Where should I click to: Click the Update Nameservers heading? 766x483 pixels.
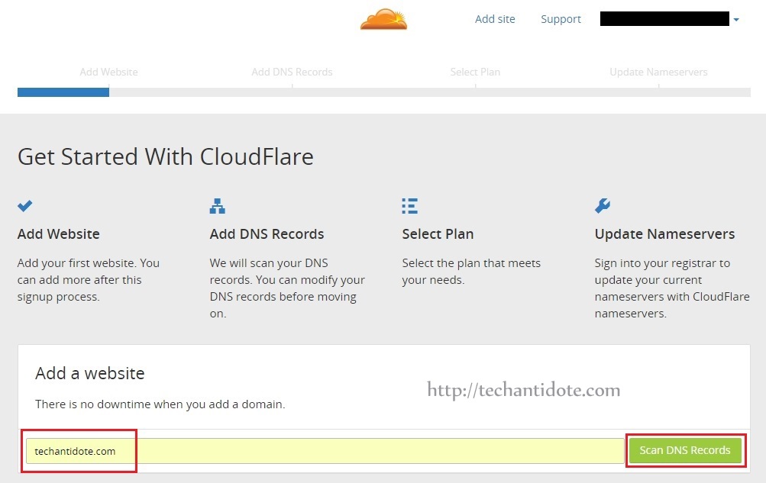(664, 234)
